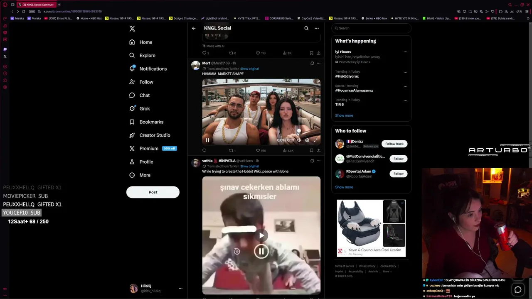The image size is (532, 299).
Task: Show original for Mert's post
Action: coord(249,69)
